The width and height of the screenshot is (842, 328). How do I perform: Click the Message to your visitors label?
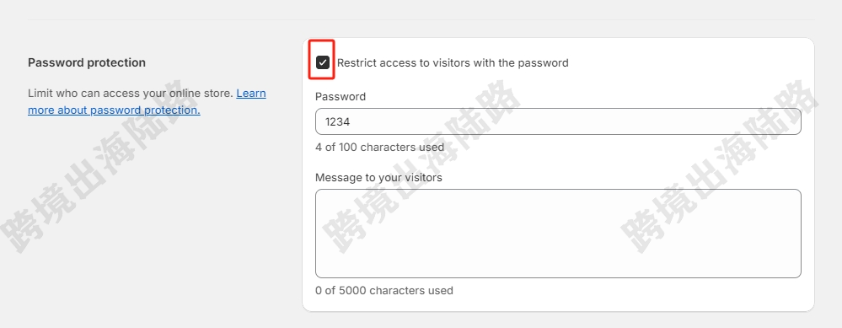[x=378, y=178]
